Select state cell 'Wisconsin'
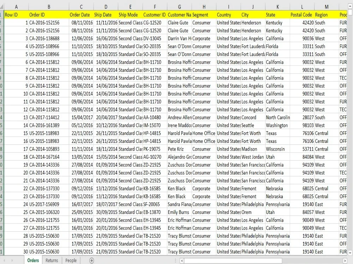The image size is (353, 264). (x=277, y=149)
